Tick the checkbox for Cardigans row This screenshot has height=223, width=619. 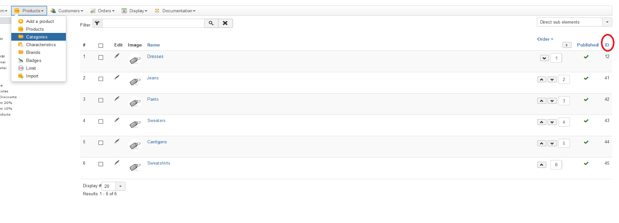click(101, 143)
